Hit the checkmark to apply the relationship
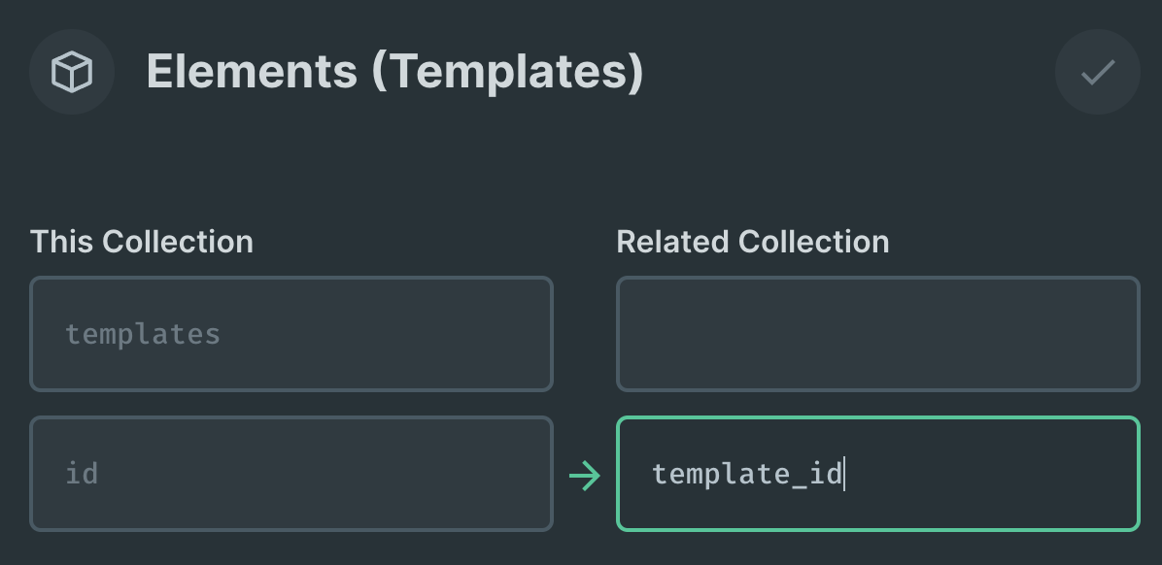Viewport: 1162px width, 565px height. [x=1097, y=71]
